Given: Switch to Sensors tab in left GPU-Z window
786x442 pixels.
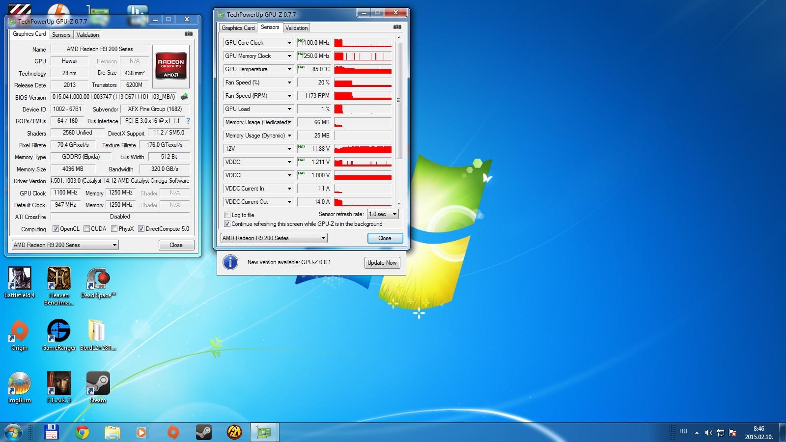Looking at the screenshot, I should pyautogui.click(x=61, y=35).
